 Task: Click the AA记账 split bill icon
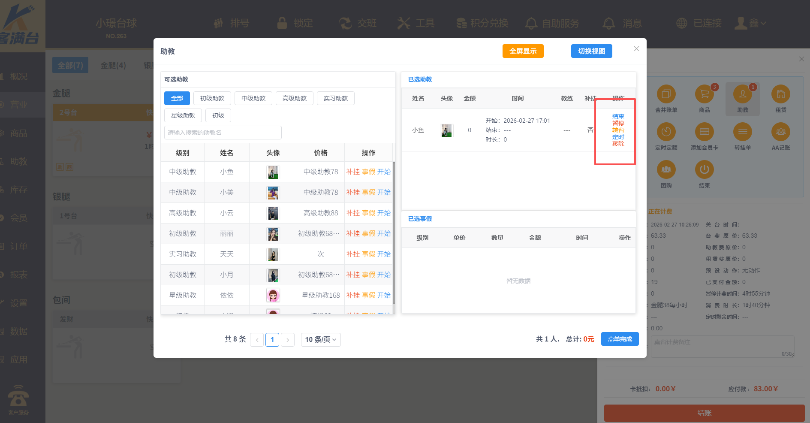[780, 132]
